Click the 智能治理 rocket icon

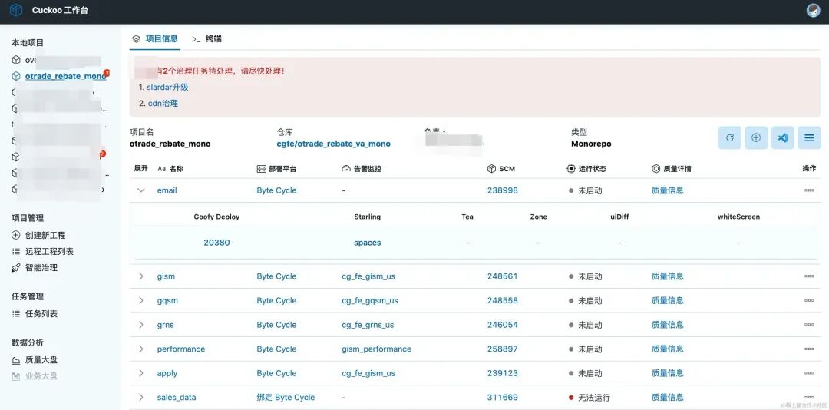16,268
